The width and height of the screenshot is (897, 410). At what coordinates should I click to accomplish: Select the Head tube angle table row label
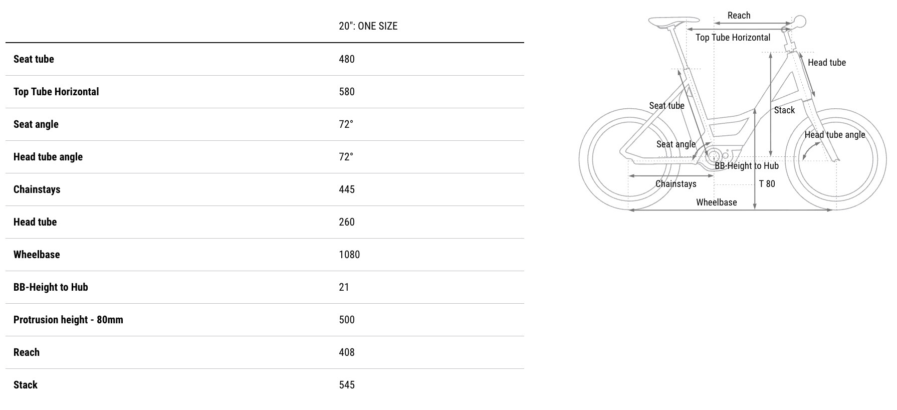click(x=48, y=157)
